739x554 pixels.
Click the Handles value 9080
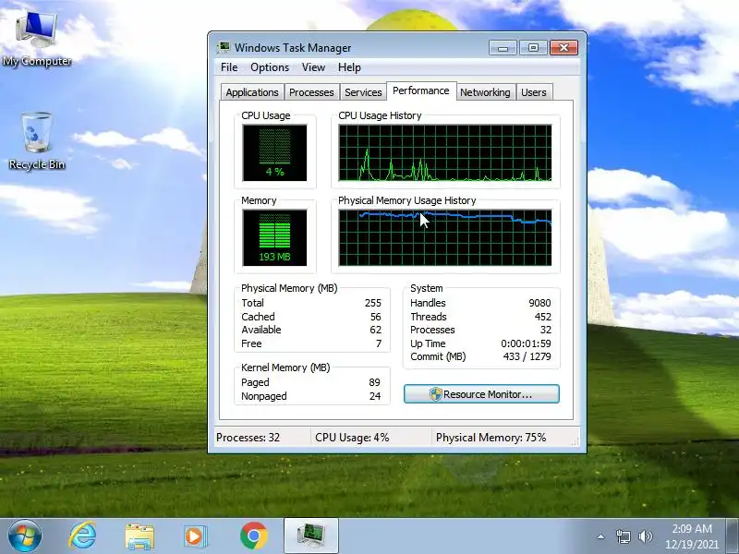click(x=539, y=303)
